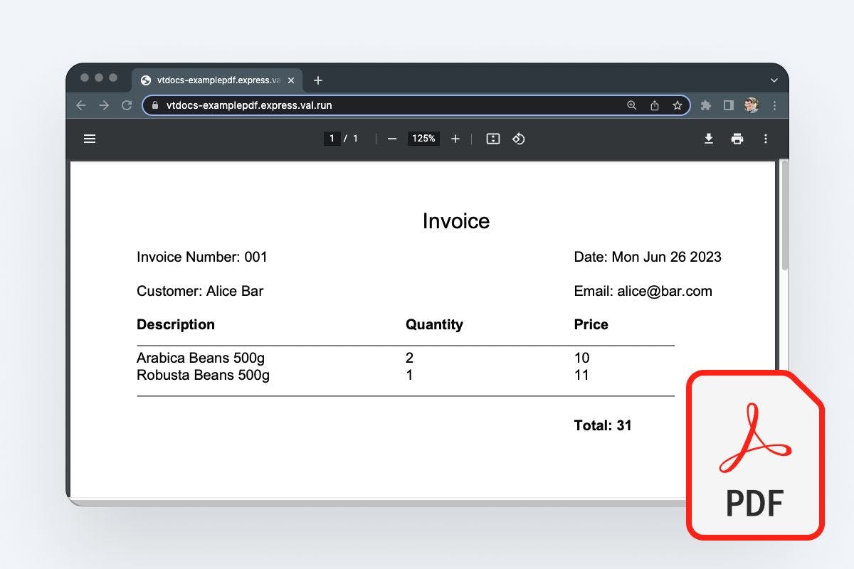Reload the current page
The height and width of the screenshot is (569, 854).
pos(127,105)
